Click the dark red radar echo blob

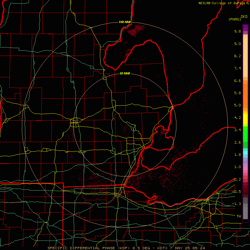click(136, 30)
